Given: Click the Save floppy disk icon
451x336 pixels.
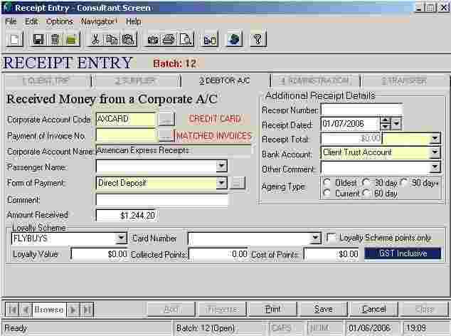Looking at the screenshot, I should (x=38, y=39).
